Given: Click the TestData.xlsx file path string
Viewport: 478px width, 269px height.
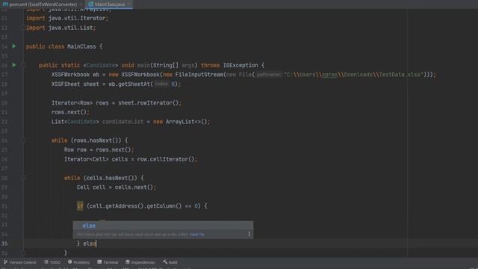Looking at the screenshot, I should 353,75.
